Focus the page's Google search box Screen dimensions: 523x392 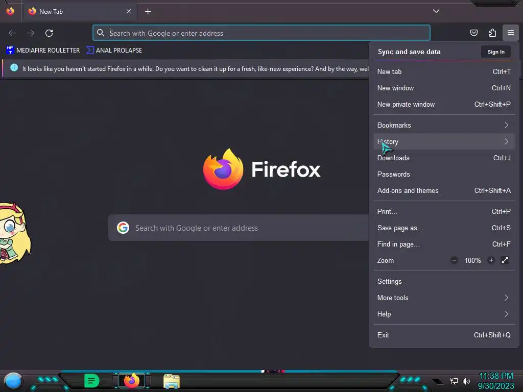point(239,228)
